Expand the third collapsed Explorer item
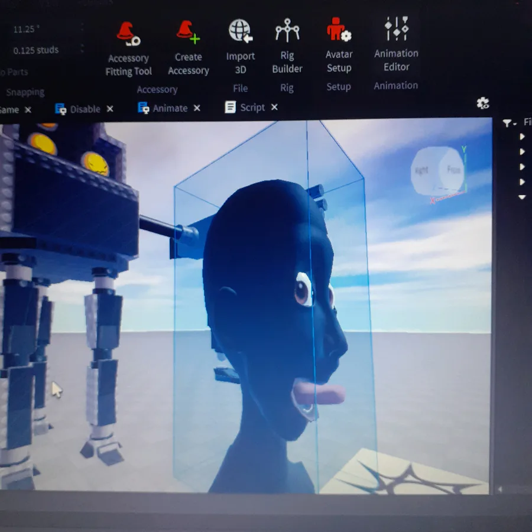This screenshot has width=532, height=532. pyautogui.click(x=522, y=167)
